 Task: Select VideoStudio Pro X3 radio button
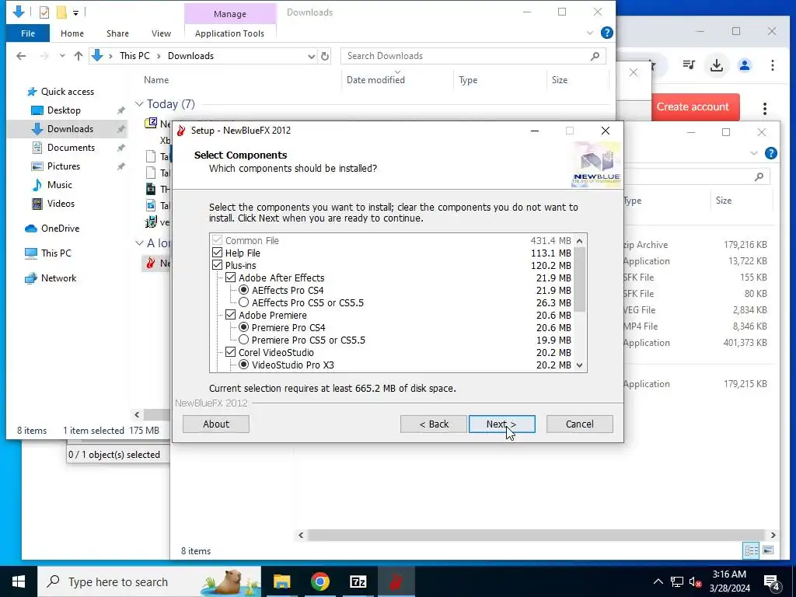pos(243,365)
